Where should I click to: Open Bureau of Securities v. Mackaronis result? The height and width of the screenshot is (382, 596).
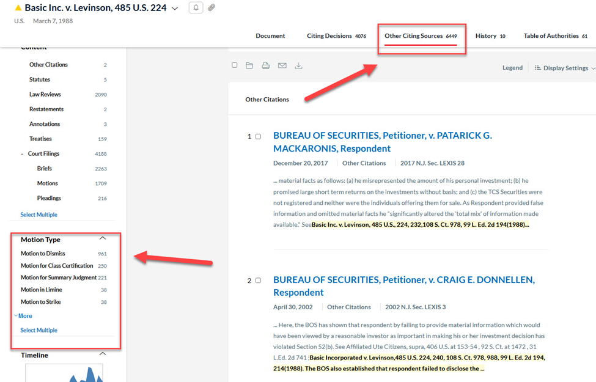point(383,142)
